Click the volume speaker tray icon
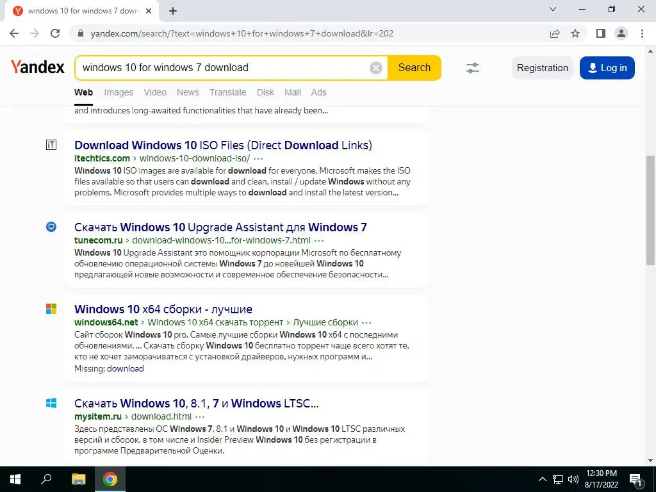 (573, 479)
